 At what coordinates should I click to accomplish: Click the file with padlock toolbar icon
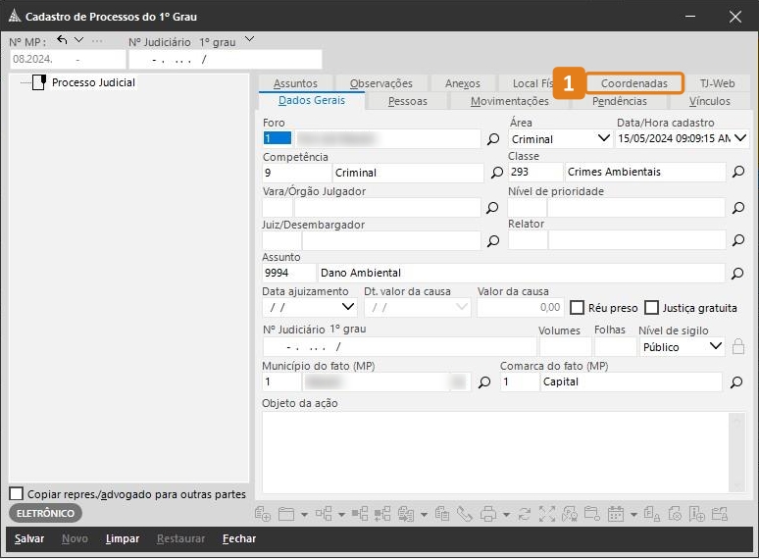(651, 514)
